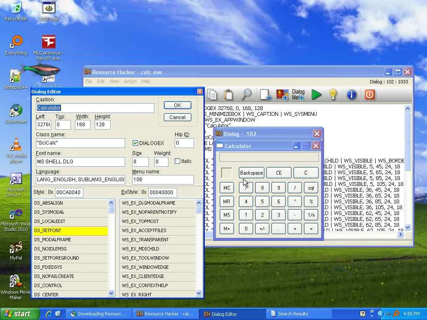
Task: Click the blue info icon in toolbar
Action: 352,95
